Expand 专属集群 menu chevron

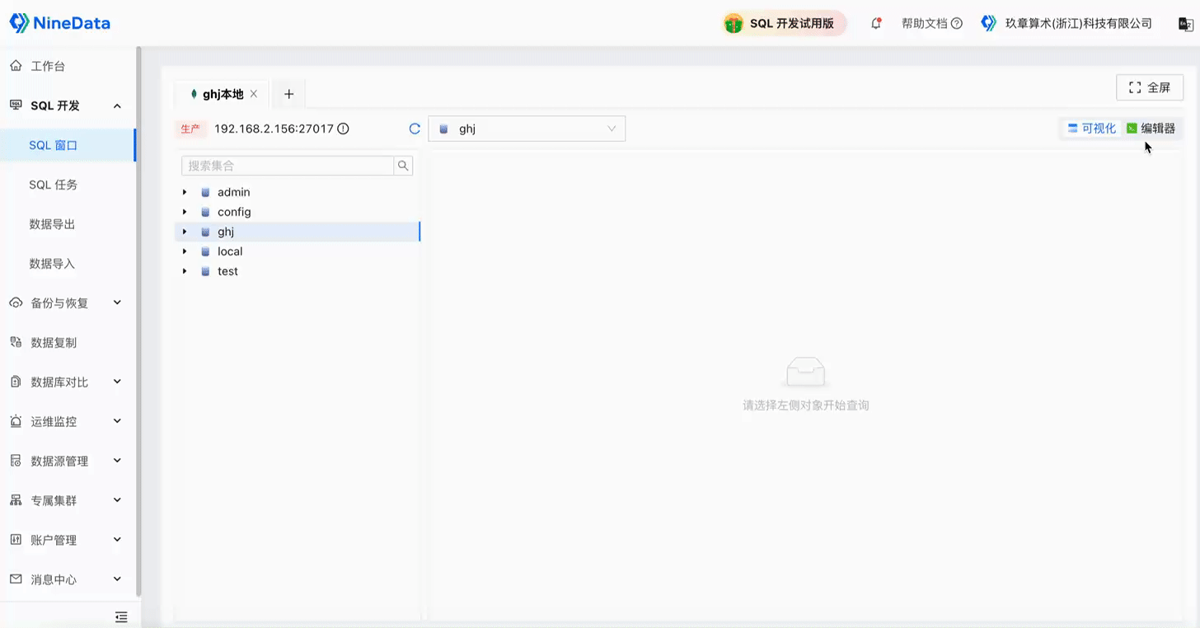point(117,500)
